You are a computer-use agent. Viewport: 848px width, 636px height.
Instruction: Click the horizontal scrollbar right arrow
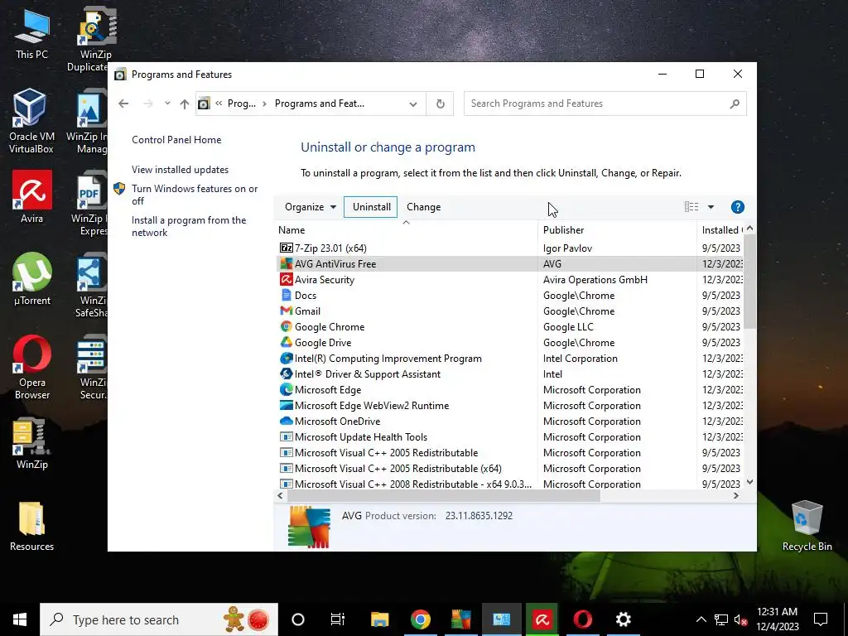[735, 495]
